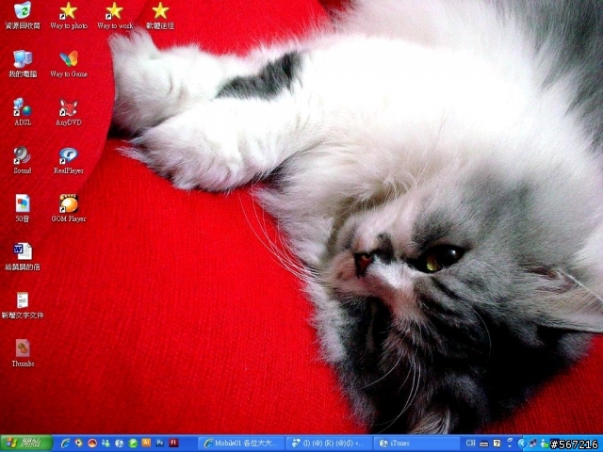603x452 pixels.
Task: Select the 50音 file icon
Action: coord(23,208)
